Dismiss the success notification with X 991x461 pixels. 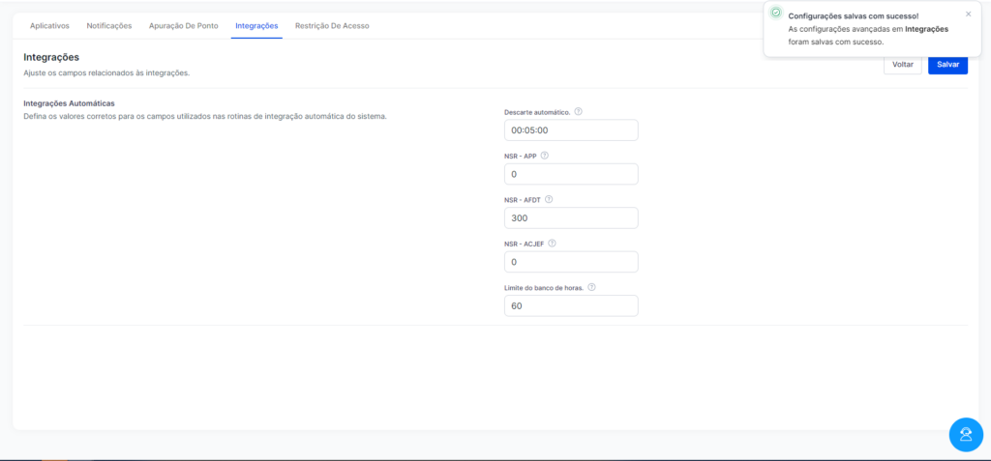tap(968, 14)
